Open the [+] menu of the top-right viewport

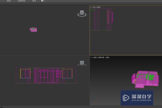click(91, 7)
